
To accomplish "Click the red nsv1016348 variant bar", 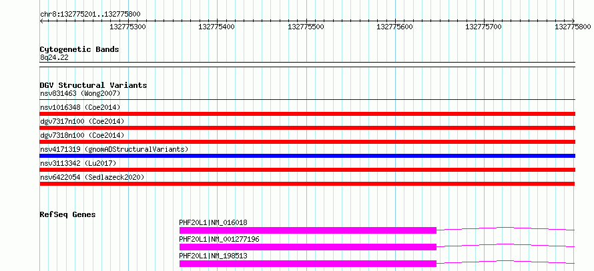I will (x=307, y=114).
